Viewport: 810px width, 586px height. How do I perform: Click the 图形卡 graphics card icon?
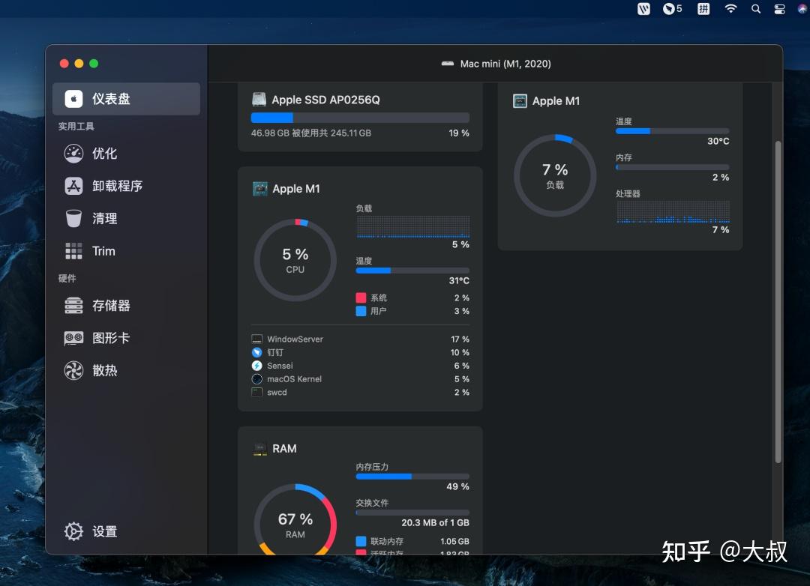pyautogui.click(x=73, y=338)
